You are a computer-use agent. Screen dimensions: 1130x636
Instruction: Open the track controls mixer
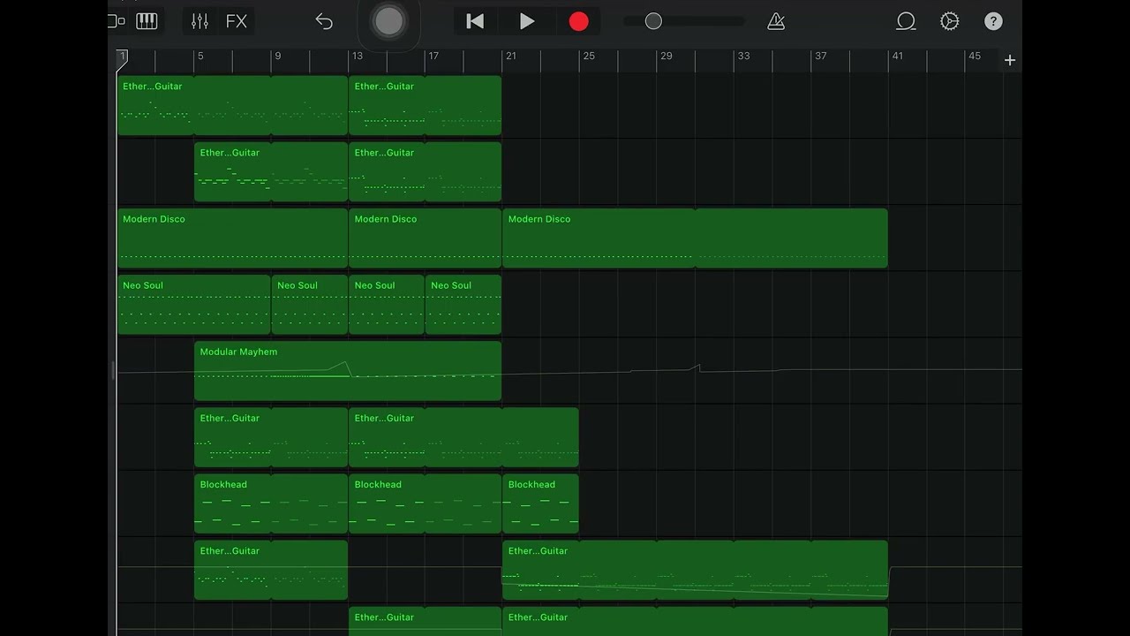coord(200,21)
